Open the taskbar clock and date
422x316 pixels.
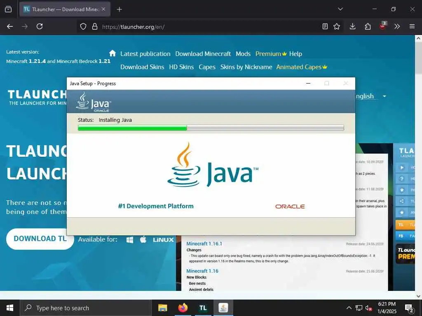(387, 308)
